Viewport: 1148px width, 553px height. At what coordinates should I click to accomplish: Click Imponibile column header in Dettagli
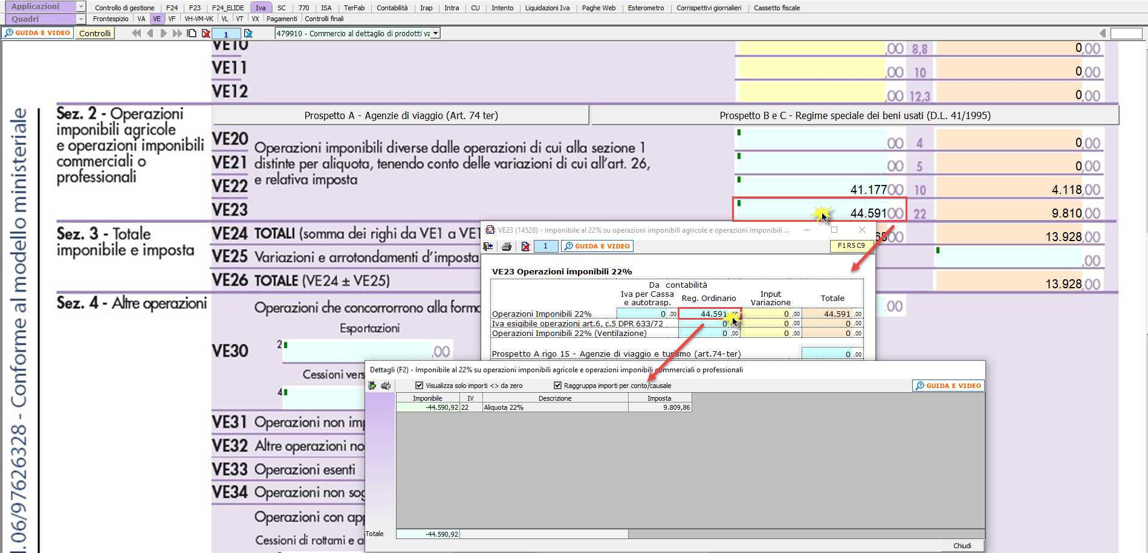pos(427,398)
